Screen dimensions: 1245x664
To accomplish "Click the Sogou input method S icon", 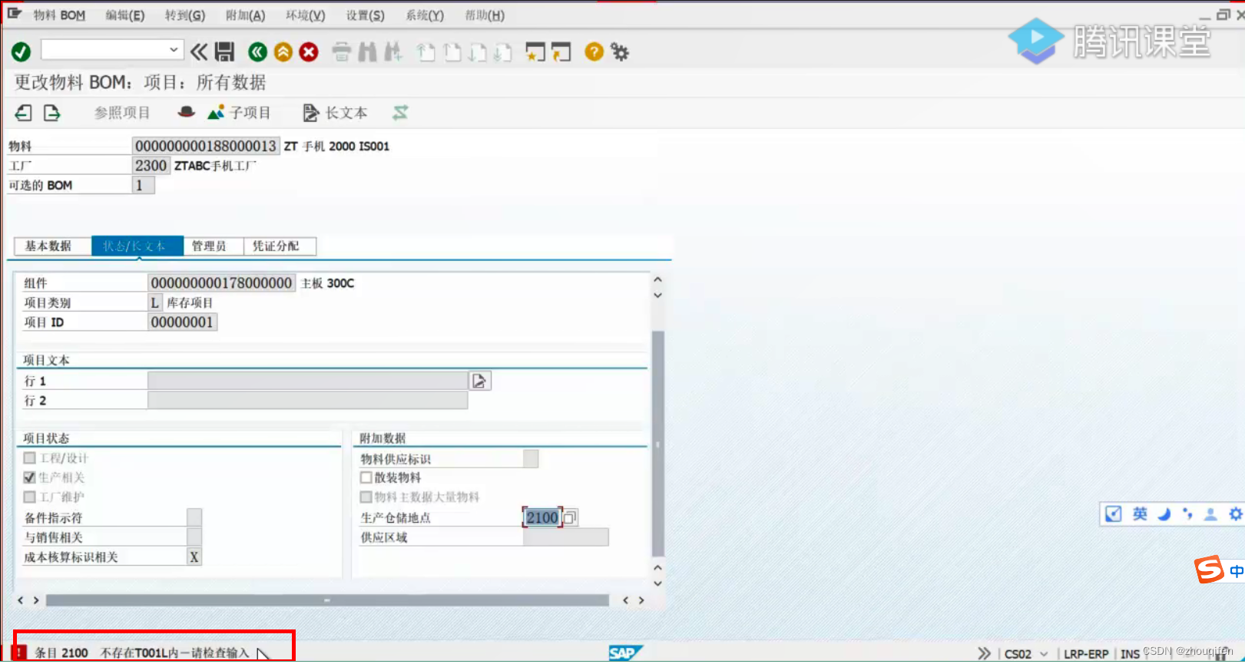I will 1209,570.
